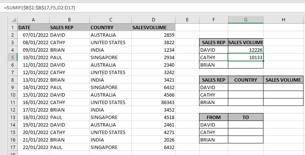This screenshot has width=305, height=155.
Task: Click the SALESVOLUME header cell
Action: (153, 27)
